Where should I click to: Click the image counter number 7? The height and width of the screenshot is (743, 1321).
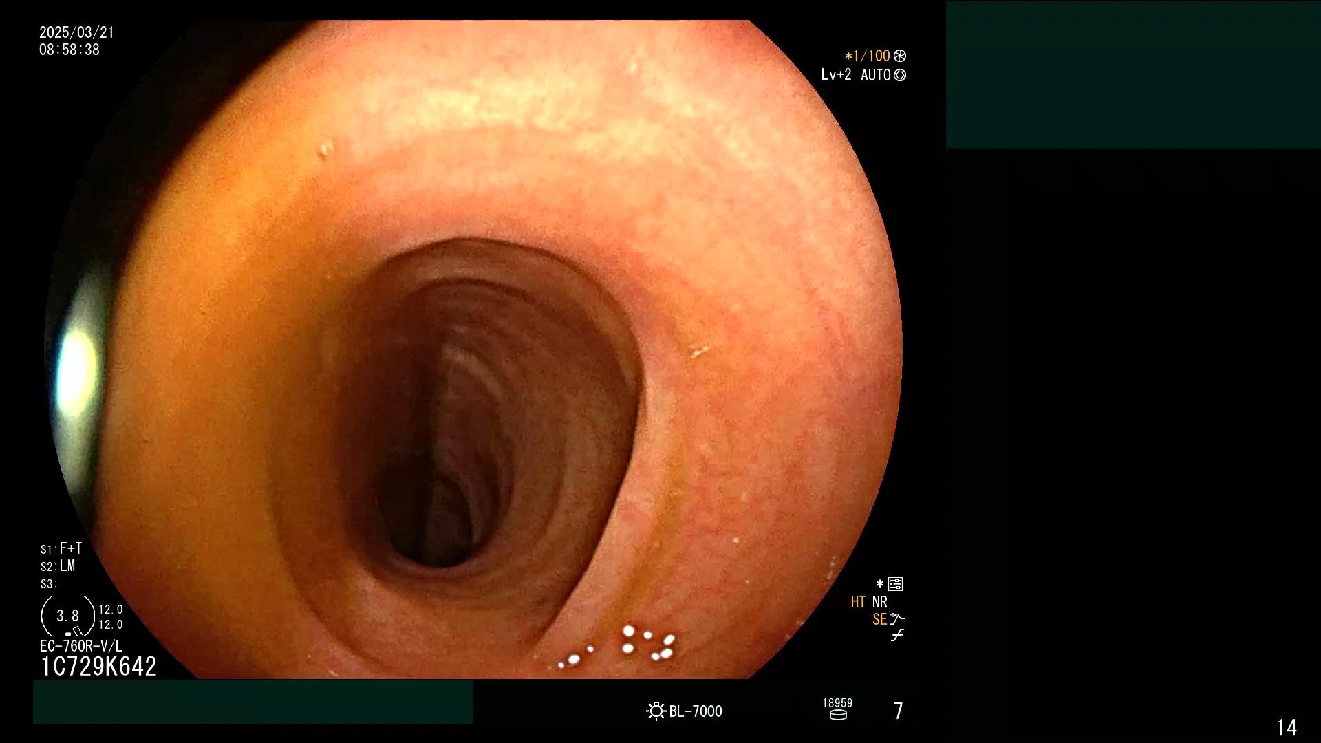tap(898, 711)
